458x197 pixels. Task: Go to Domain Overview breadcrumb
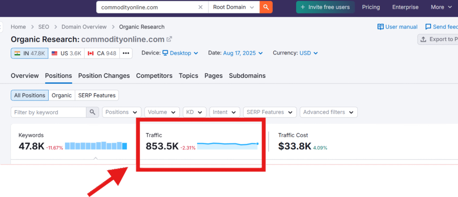84,27
